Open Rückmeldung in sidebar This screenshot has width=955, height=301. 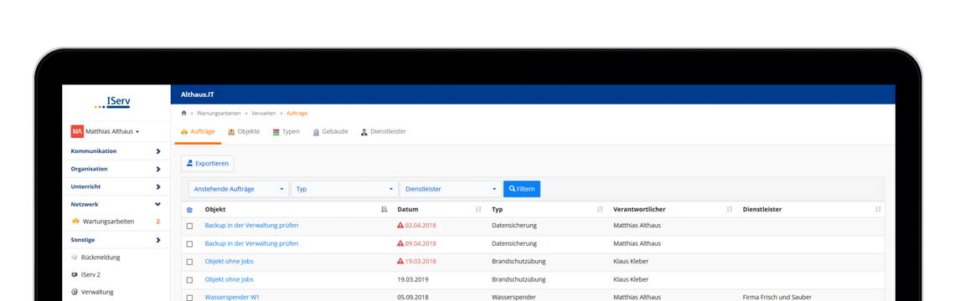[x=101, y=258]
